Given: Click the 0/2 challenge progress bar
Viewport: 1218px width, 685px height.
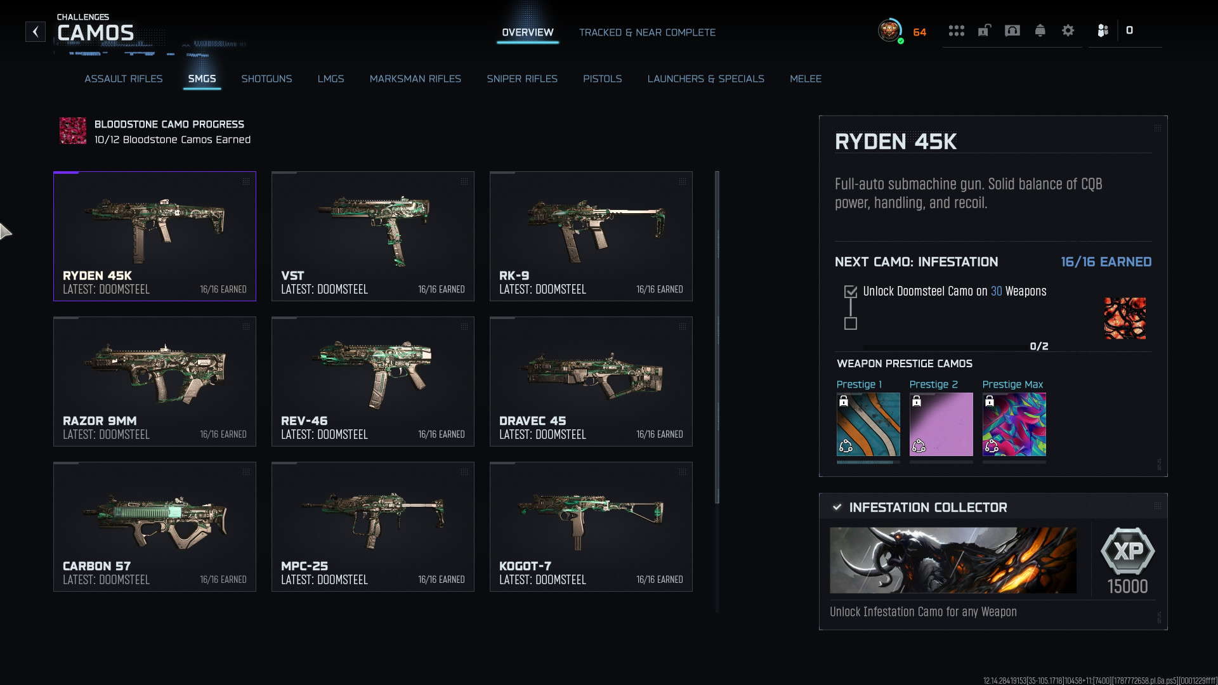Looking at the screenshot, I should [945, 347].
